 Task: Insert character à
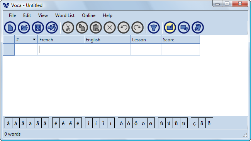click(x=16, y=123)
